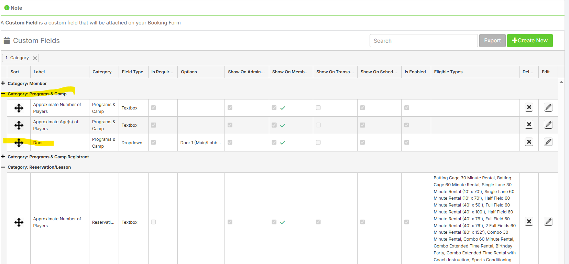Screen dimensions: 569x264
Task: Toggle Is Required checkbox for Door field
Action: pos(153,142)
